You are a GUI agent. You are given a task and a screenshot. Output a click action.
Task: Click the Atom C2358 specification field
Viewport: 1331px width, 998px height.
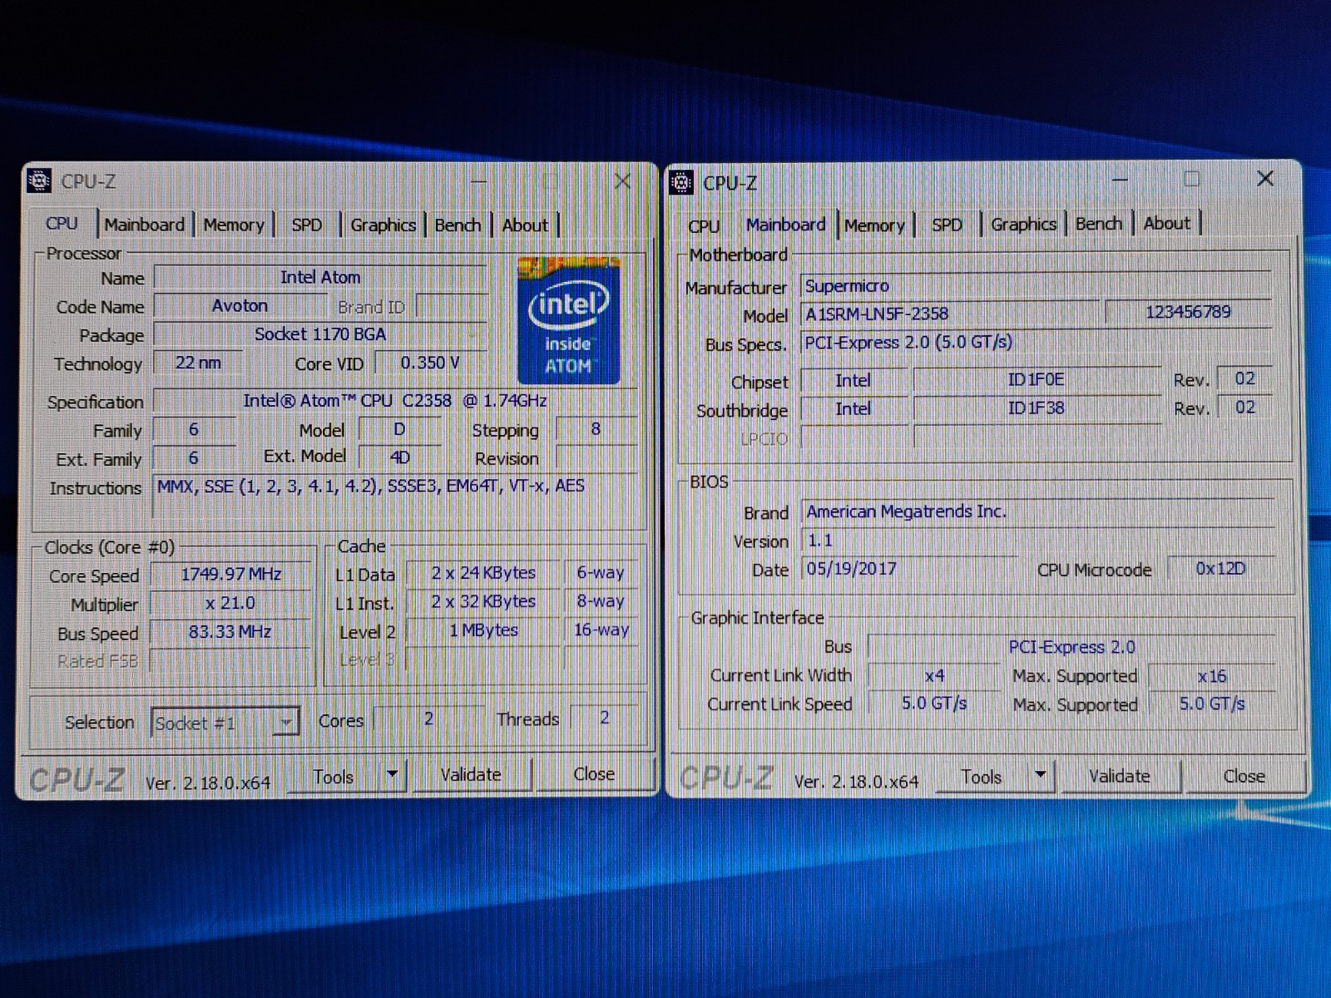point(395,400)
